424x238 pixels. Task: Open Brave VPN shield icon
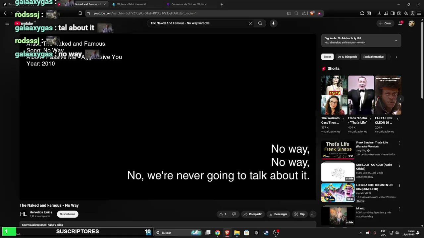point(412,13)
